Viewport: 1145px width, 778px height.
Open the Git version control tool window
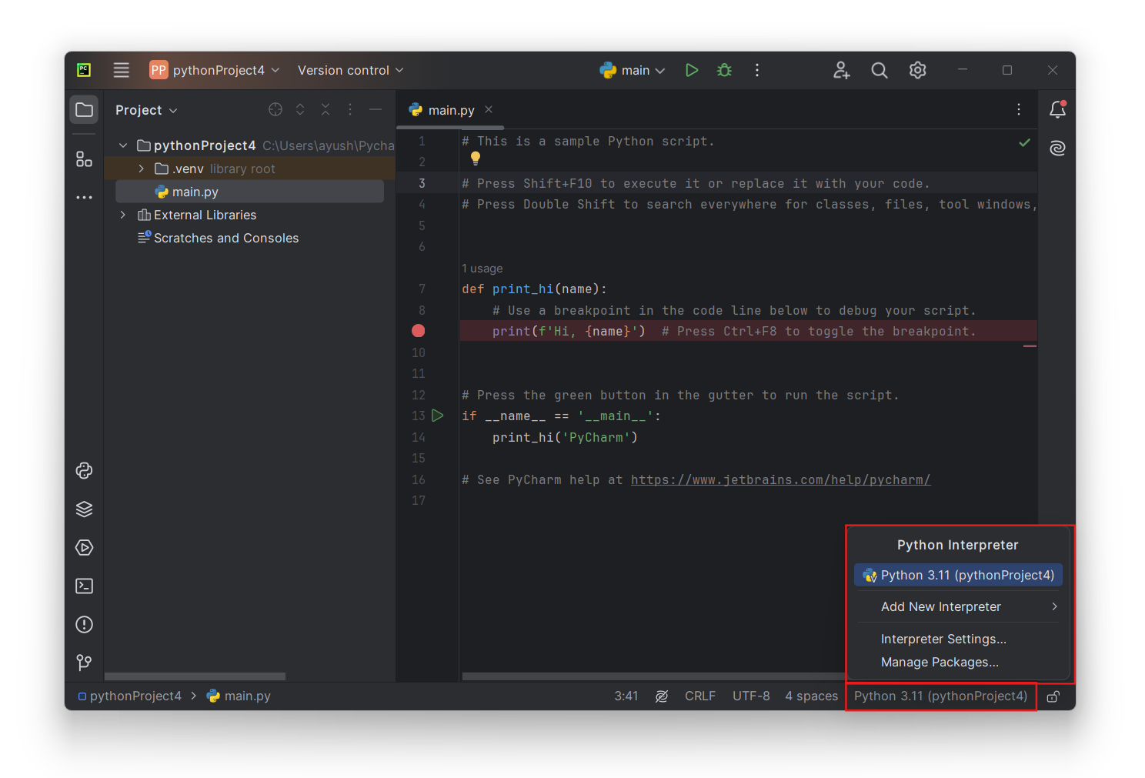tap(84, 663)
